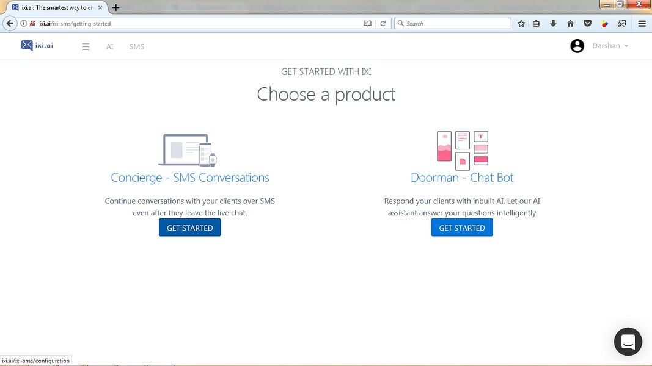Image resolution: width=652 pixels, height=366 pixels.
Task: Click the site information icon
Action: click(24, 24)
